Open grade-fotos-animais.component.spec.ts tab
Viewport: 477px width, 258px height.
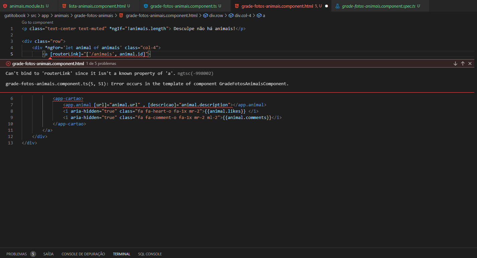[x=380, y=6]
